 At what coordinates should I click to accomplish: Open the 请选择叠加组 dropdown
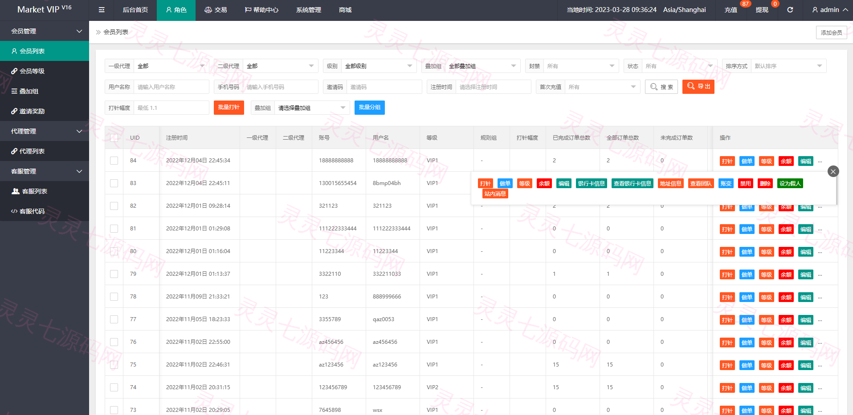point(312,108)
